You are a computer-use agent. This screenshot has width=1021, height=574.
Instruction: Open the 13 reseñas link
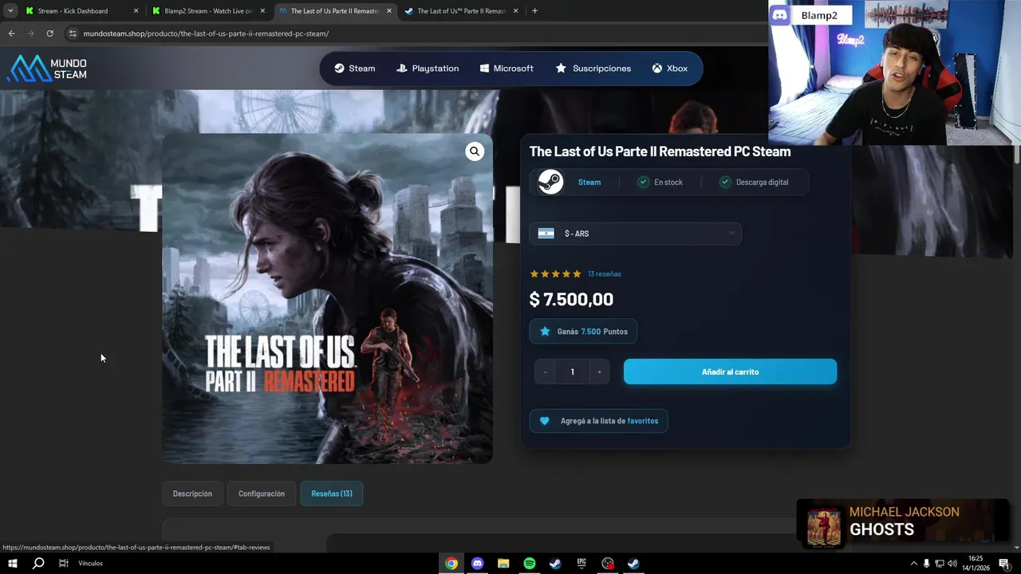[605, 273]
